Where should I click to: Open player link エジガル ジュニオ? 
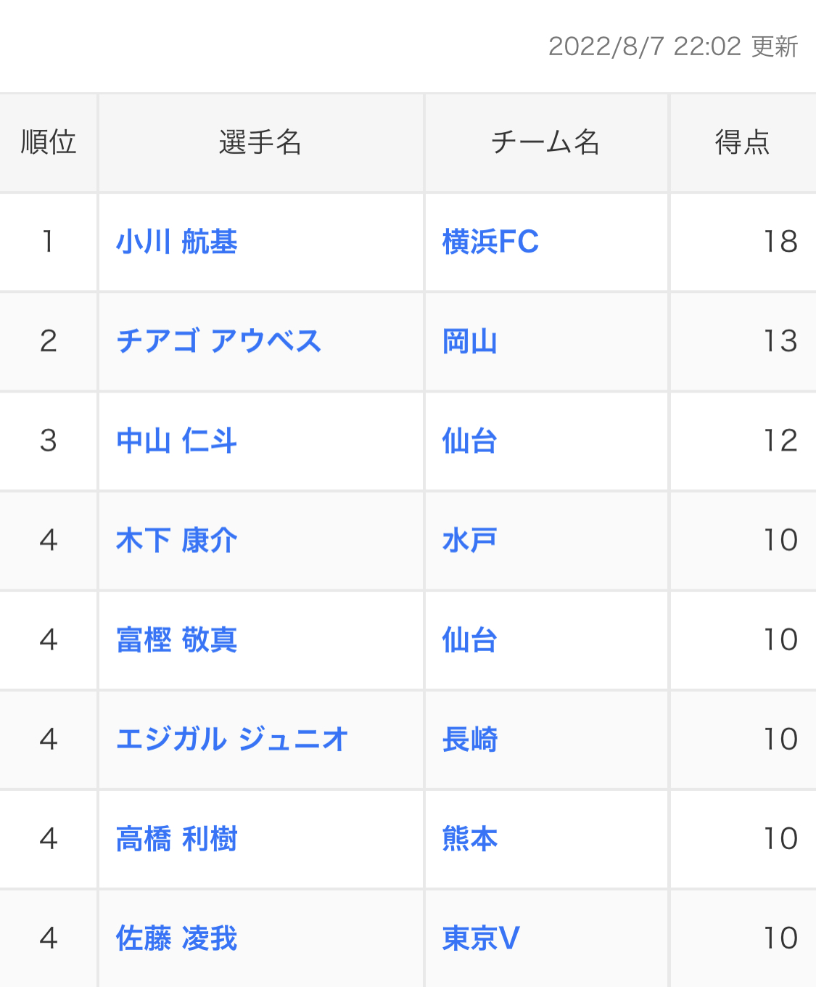[x=232, y=739]
